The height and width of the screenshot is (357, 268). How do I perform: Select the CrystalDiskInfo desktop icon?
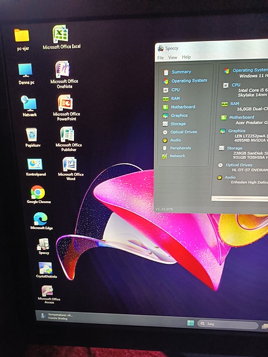[46, 270]
